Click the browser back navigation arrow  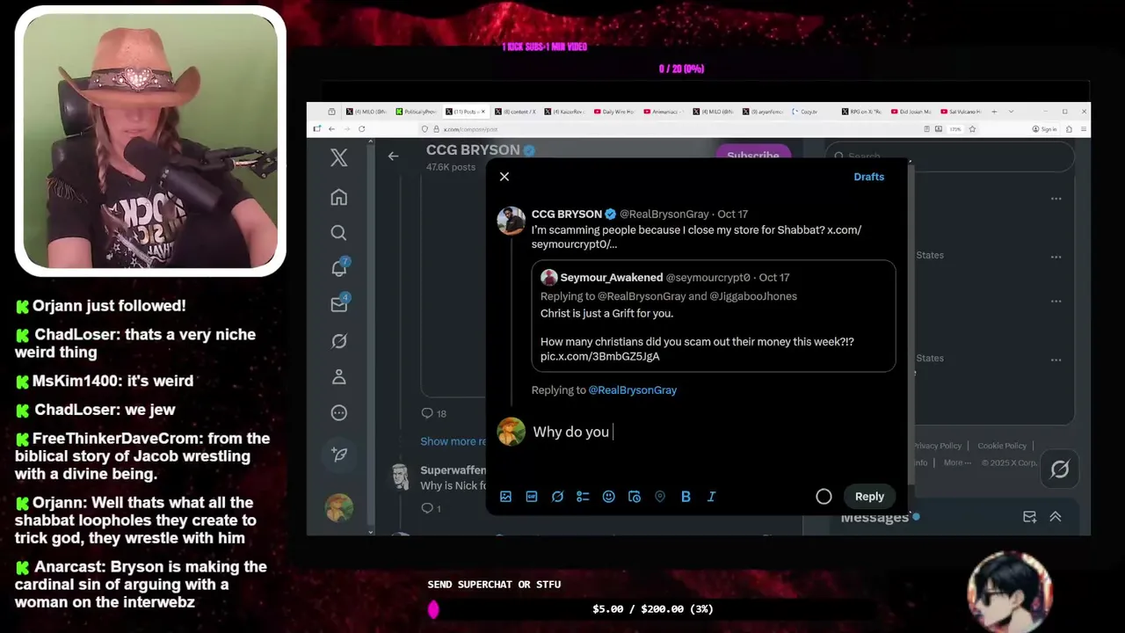pos(331,129)
